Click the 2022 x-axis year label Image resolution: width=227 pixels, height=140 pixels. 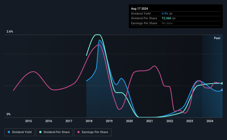[170, 121]
